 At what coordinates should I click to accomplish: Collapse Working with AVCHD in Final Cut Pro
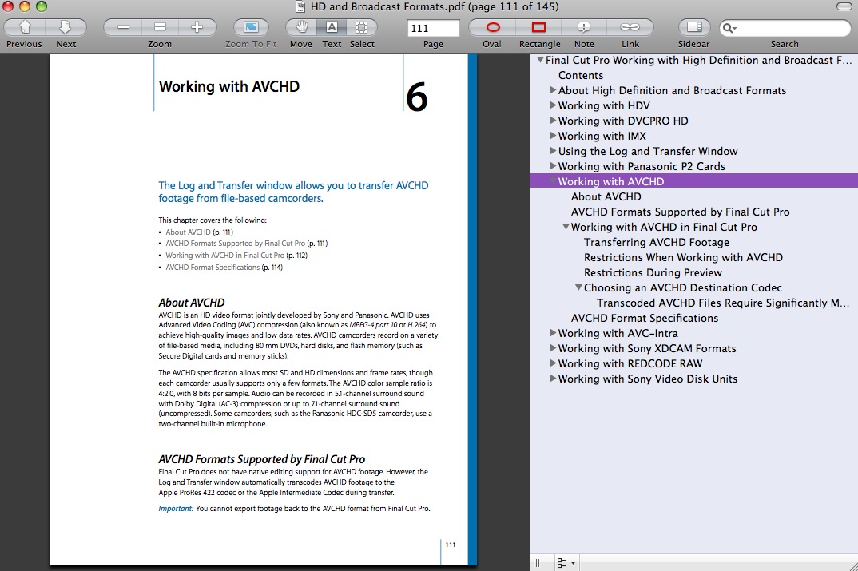tap(566, 227)
